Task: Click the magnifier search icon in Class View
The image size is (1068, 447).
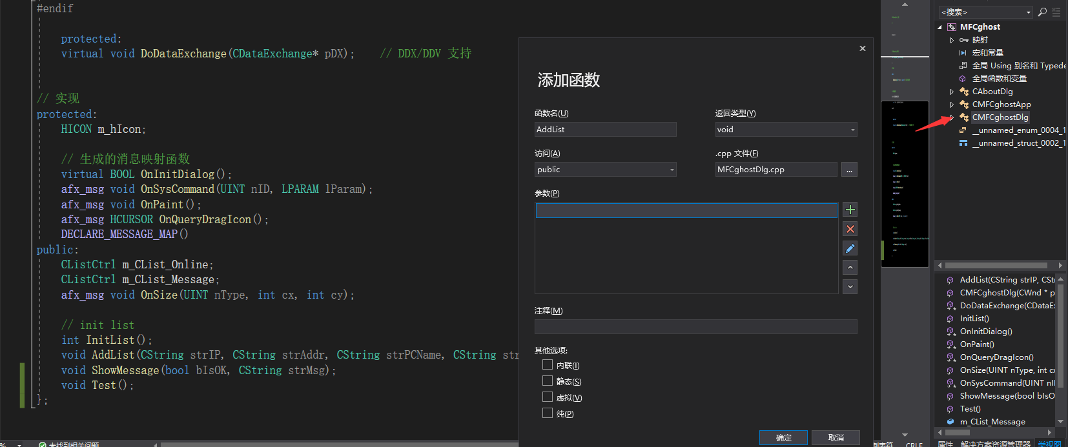Action: (1042, 12)
